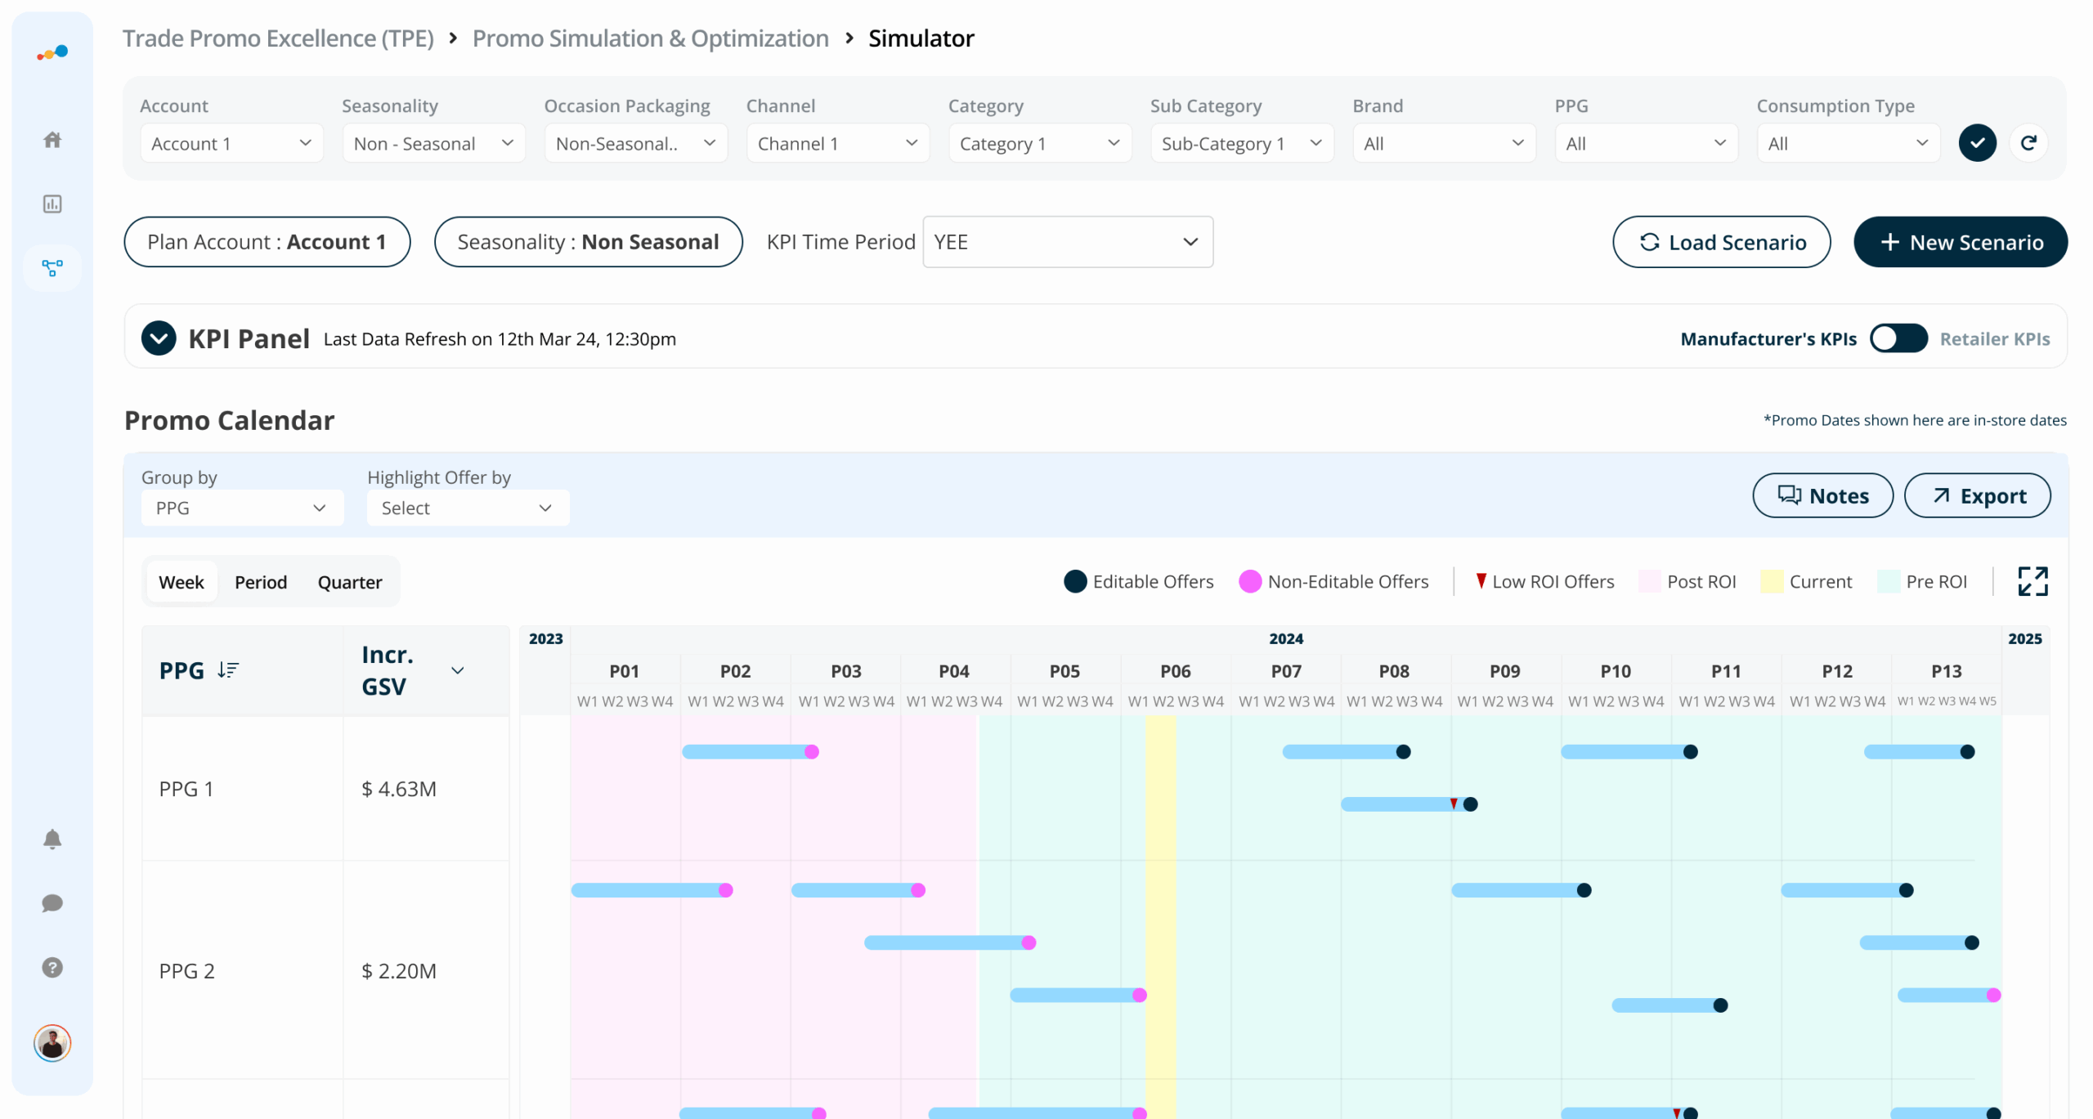Open the Consumption Type dropdown

tap(1848, 143)
